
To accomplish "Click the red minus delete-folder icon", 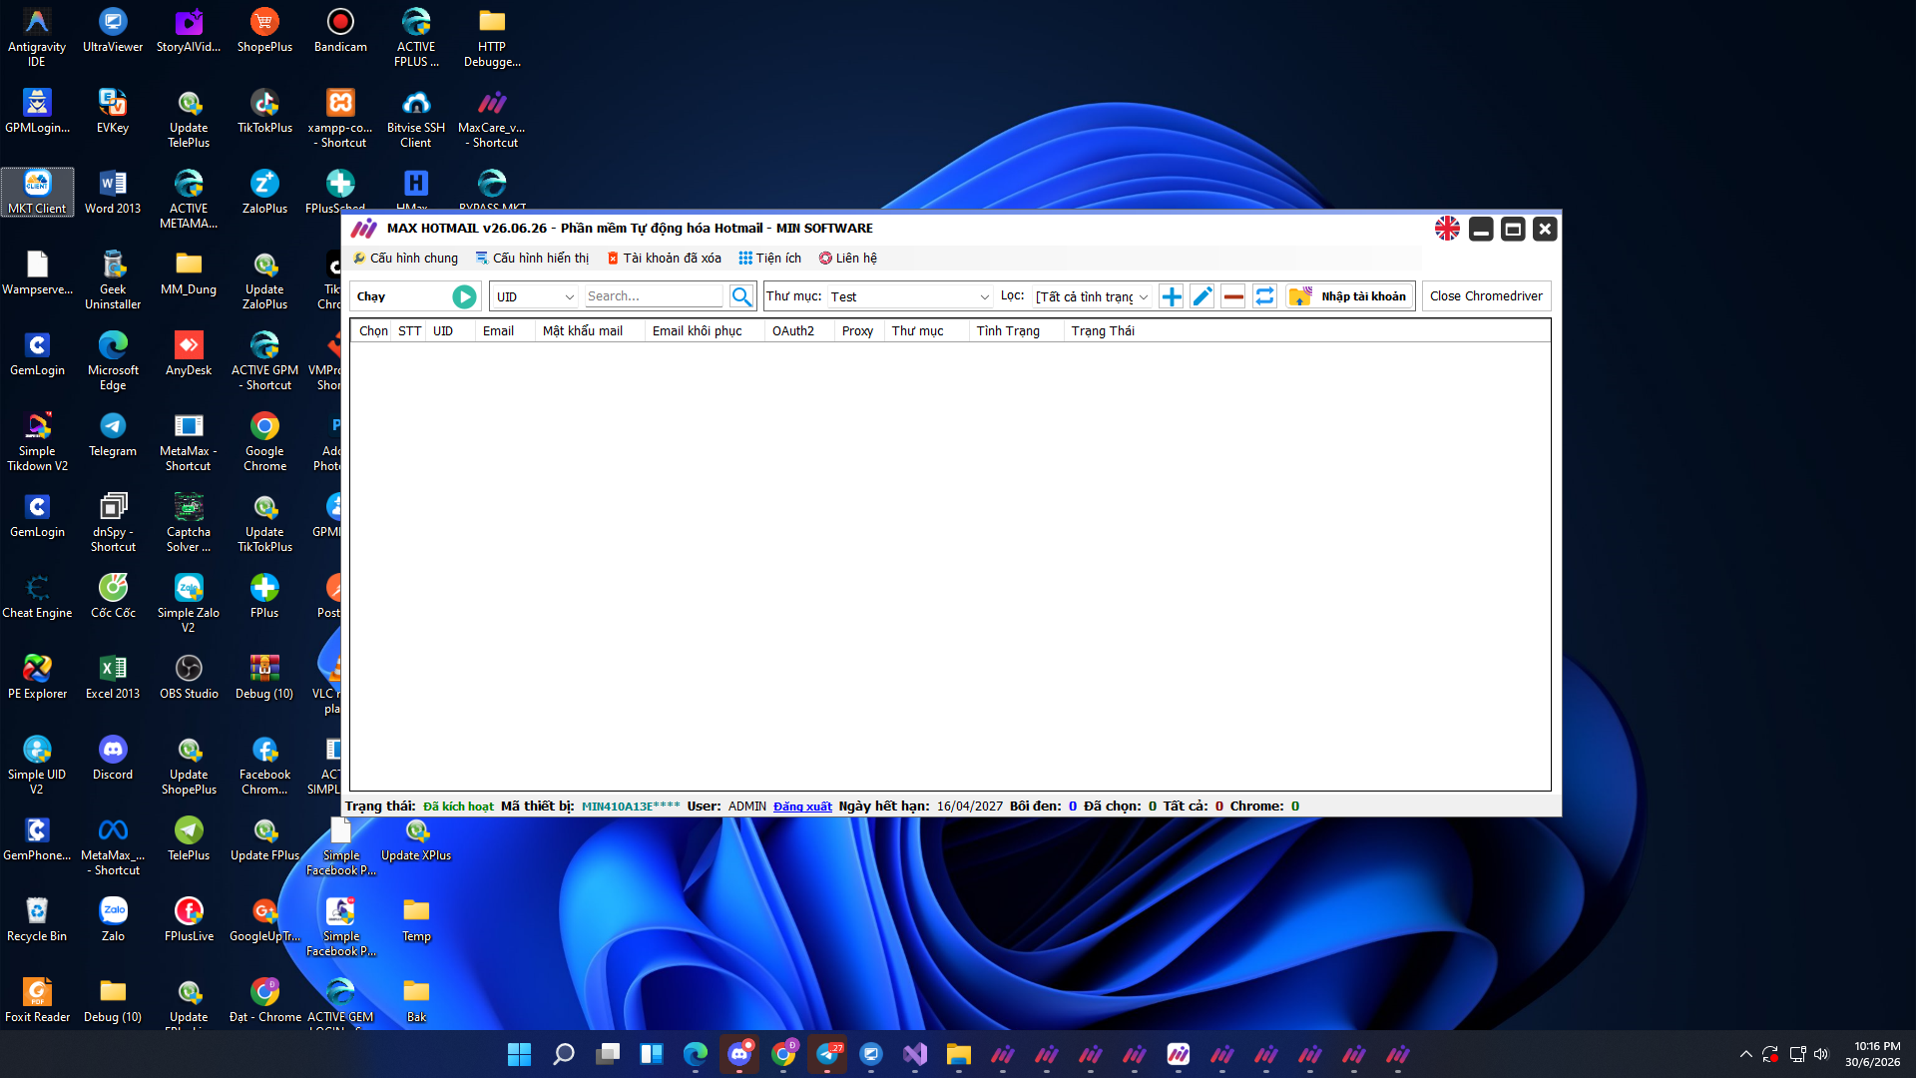I will point(1233,296).
